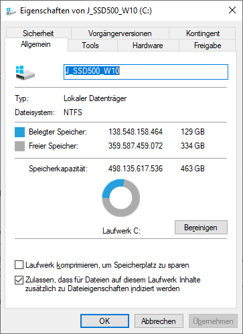Click the Lokaler Datenträger type value
The image size is (243, 334).
95,98
